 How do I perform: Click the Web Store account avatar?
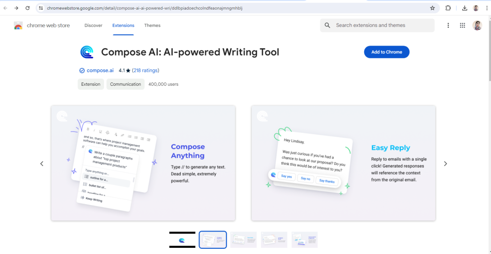click(477, 25)
